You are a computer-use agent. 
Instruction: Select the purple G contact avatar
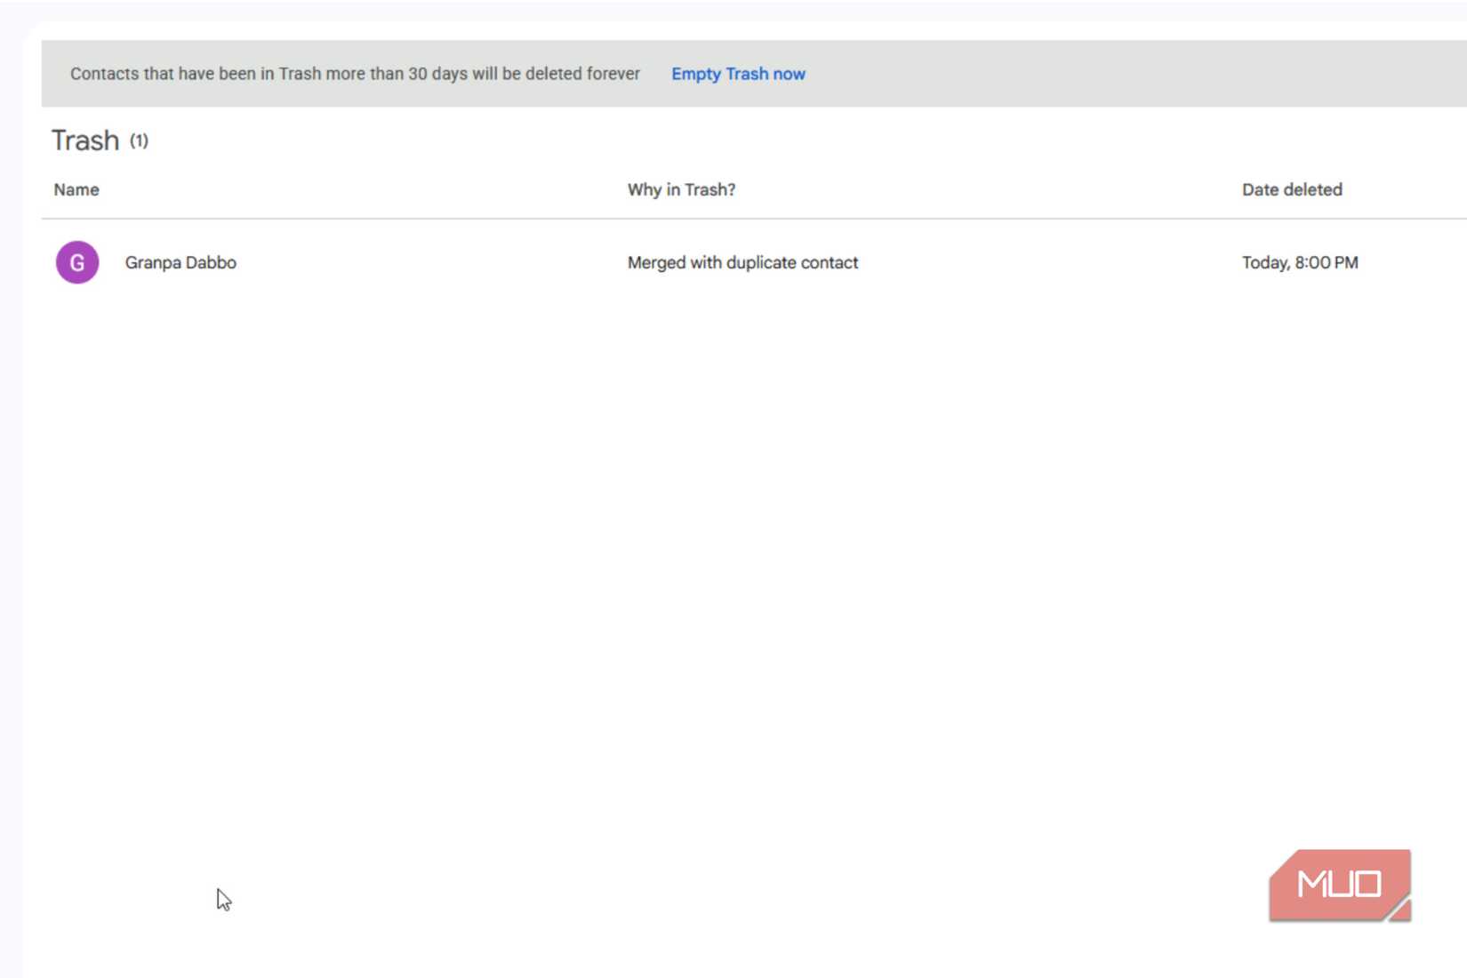click(77, 262)
